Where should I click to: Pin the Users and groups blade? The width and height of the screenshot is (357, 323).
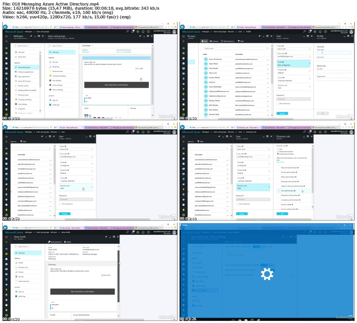click(140, 36)
